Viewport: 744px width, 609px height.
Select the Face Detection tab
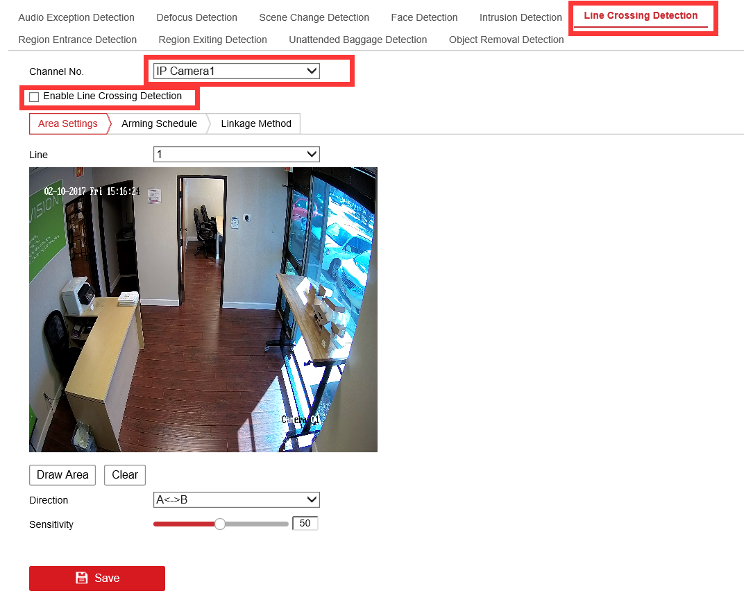[x=424, y=17]
